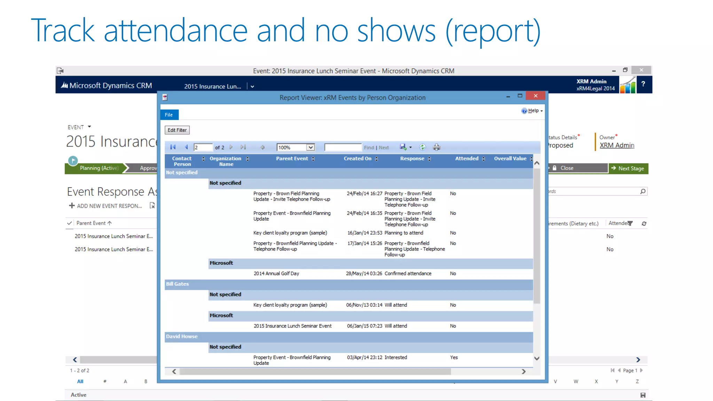
Task: Jump to last report page
Action: (243, 147)
